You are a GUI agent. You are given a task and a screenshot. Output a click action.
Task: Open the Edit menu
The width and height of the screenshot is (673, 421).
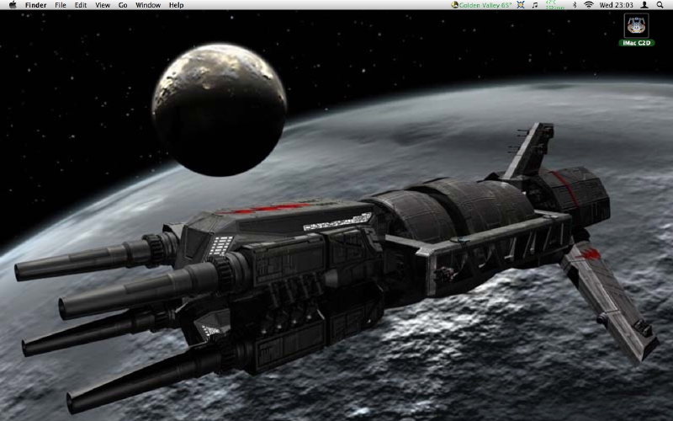(81, 5)
